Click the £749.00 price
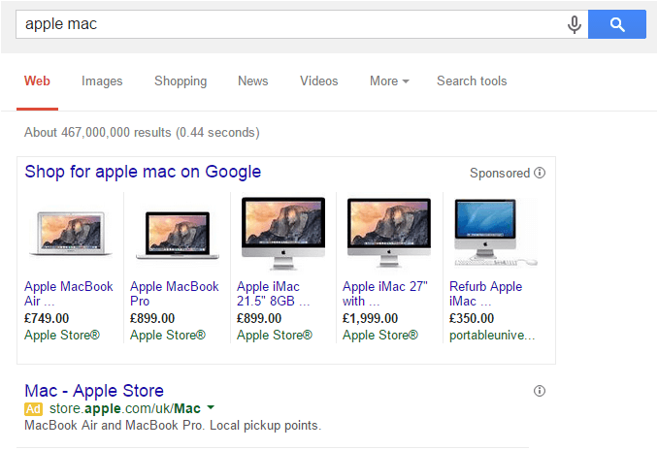Viewport: 658px width, 450px height. coord(47,318)
